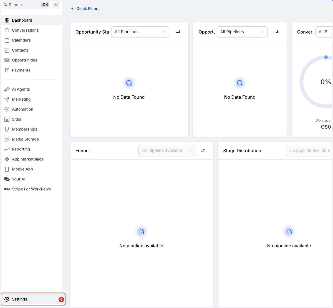Click the C$0 won revenue value
333x308 pixels.
pos(326,127)
